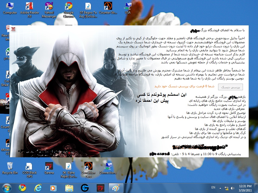Switch to the Paint window on the taskbar
The image size is (258, 193).
116,188
